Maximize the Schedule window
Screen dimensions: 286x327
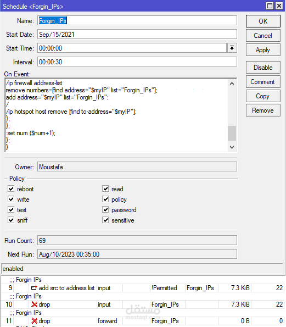click(270, 5)
